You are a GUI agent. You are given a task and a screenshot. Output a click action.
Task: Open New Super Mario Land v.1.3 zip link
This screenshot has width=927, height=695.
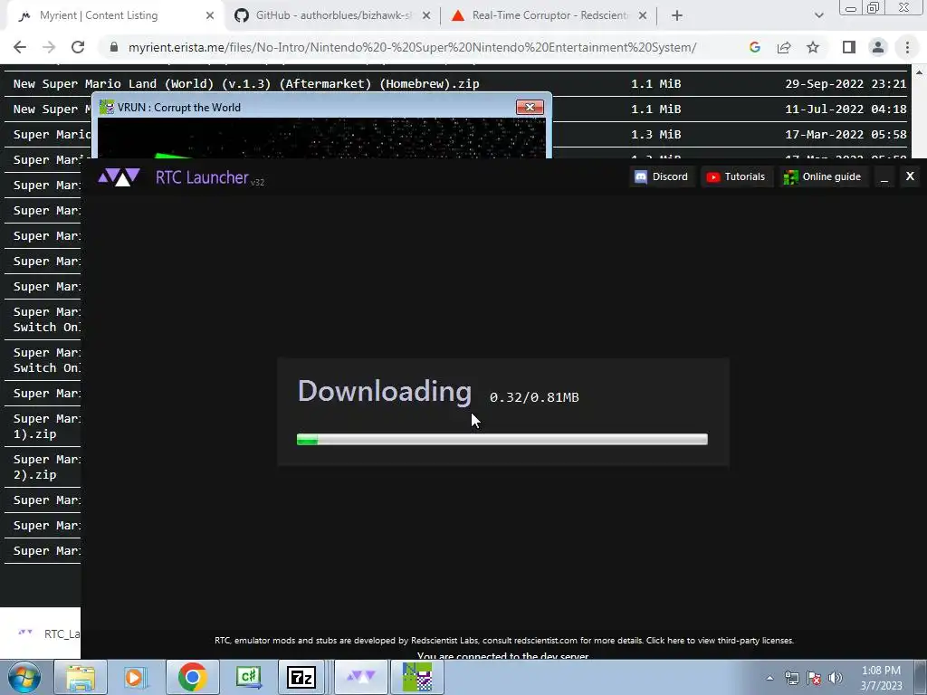point(246,84)
